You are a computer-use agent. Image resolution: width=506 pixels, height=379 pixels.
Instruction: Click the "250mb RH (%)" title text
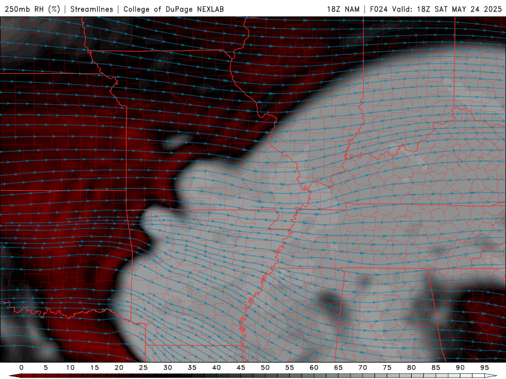pyautogui.click(x=32, y=9)
